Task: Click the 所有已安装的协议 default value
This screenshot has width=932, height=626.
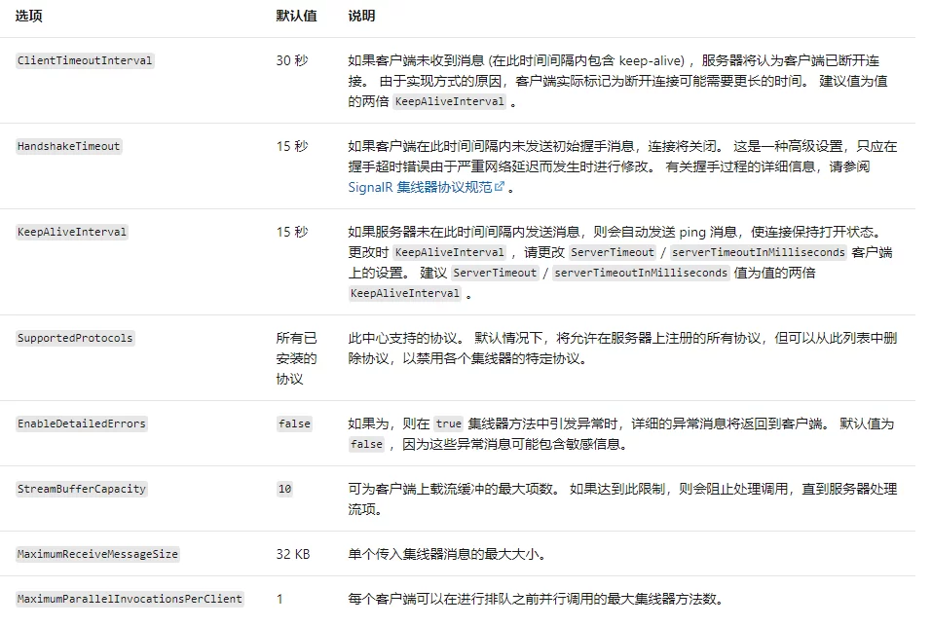Action: tap(296, 358)
